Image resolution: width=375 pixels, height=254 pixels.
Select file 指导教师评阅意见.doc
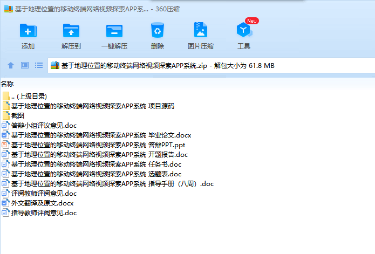[x=44, y=212]
